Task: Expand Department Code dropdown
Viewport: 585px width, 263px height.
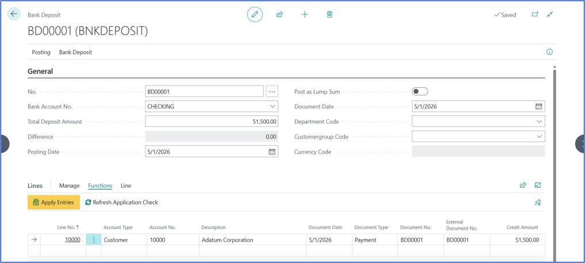Action: (539, 121)
